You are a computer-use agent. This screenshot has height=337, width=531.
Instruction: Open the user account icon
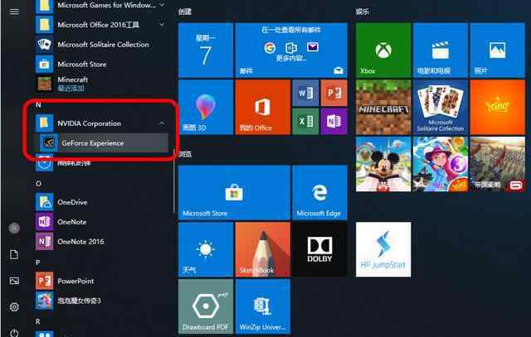pos(14,229)
